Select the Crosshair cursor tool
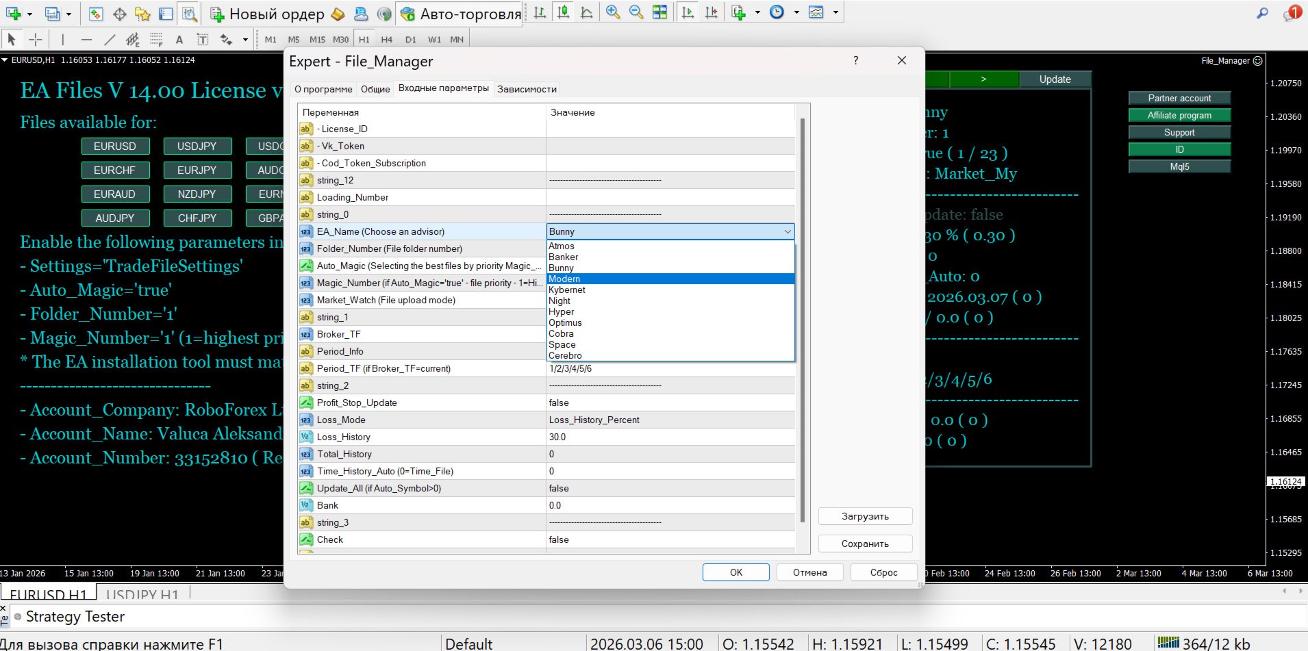Screen dimensions: 1308x651 coord(36,40)
